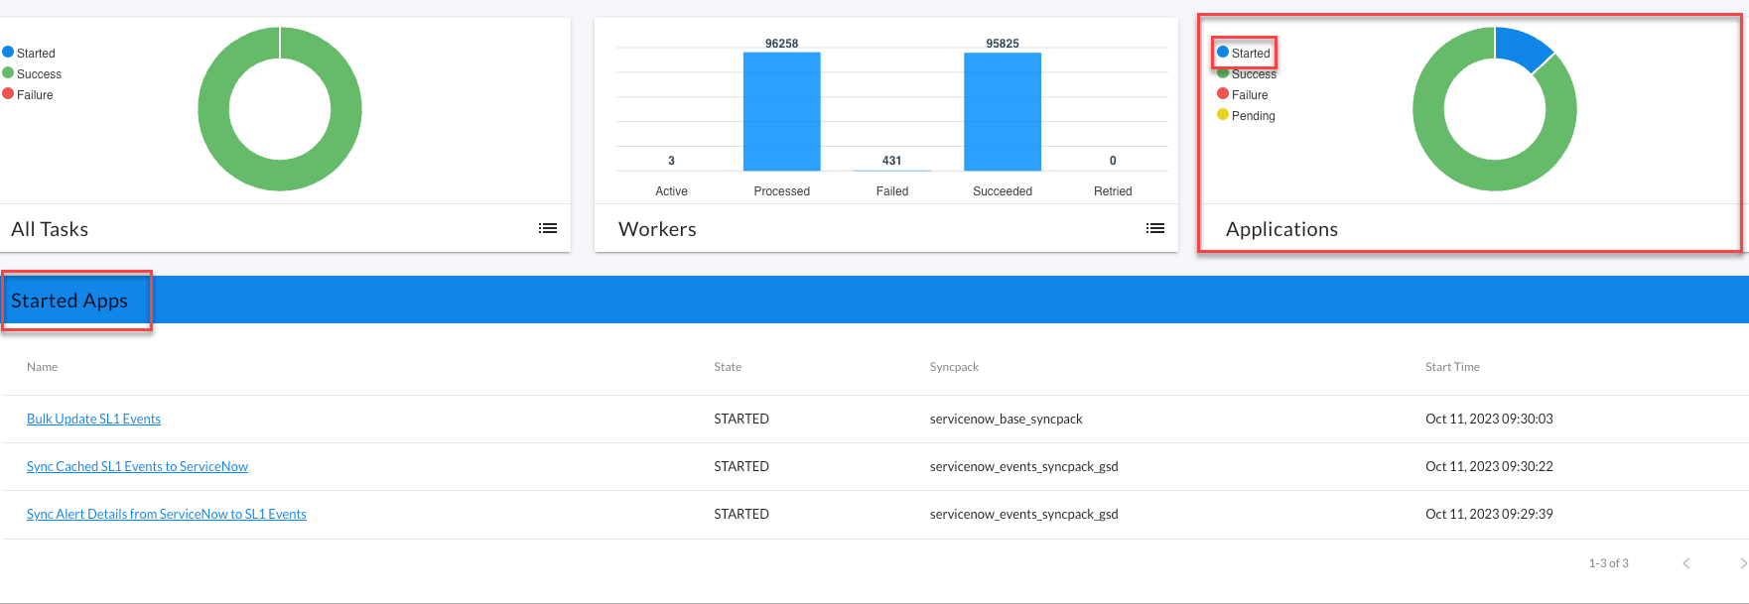This screenshot has width=1749, height=604.
Task: Sort the table by Start Time column
Action: click(1451, 367)
